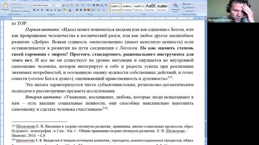259x145 pixels.
Task: Click the view ruler toggle icon
Action: pos(206,19)
